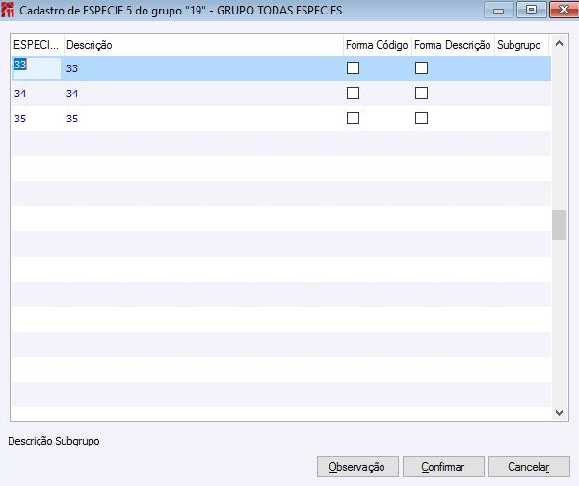Select the ESPECIF code cell 33
Viewport: 579px width, 486px height.
coord(37,68)
